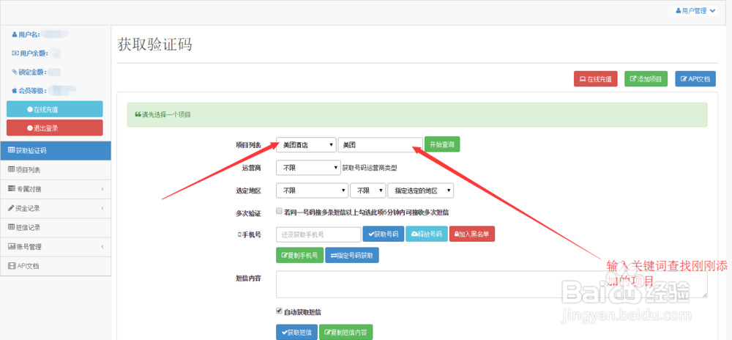Click the 获取验证码 page heading
Screen dimensions: 732x340
coord(154,45)
